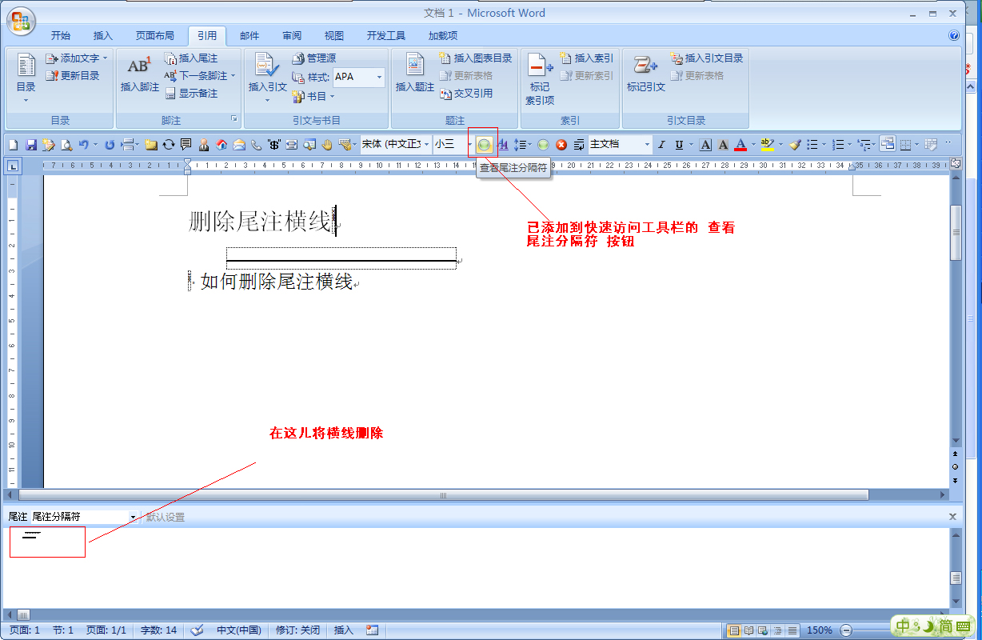This screenshot has height=640, width=982.
Task: Click the character shading A icon
Action: point(723,145)
